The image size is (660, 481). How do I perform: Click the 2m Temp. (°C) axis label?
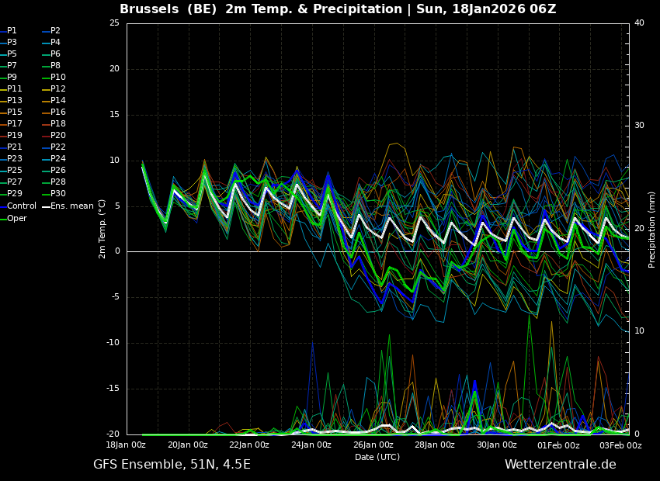pos(102,228)
